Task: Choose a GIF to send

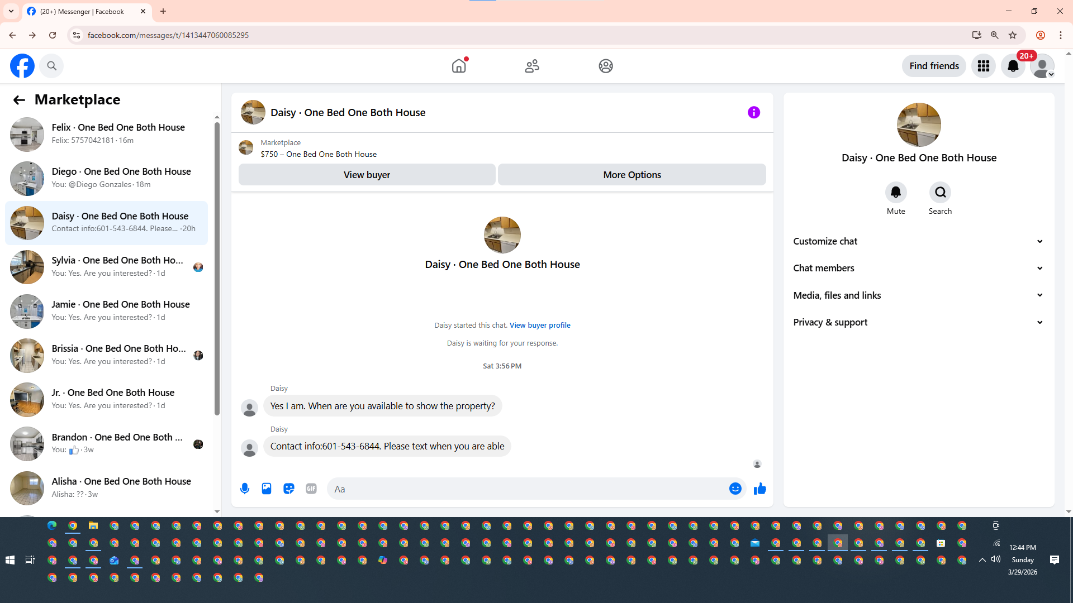Action: 311,489
